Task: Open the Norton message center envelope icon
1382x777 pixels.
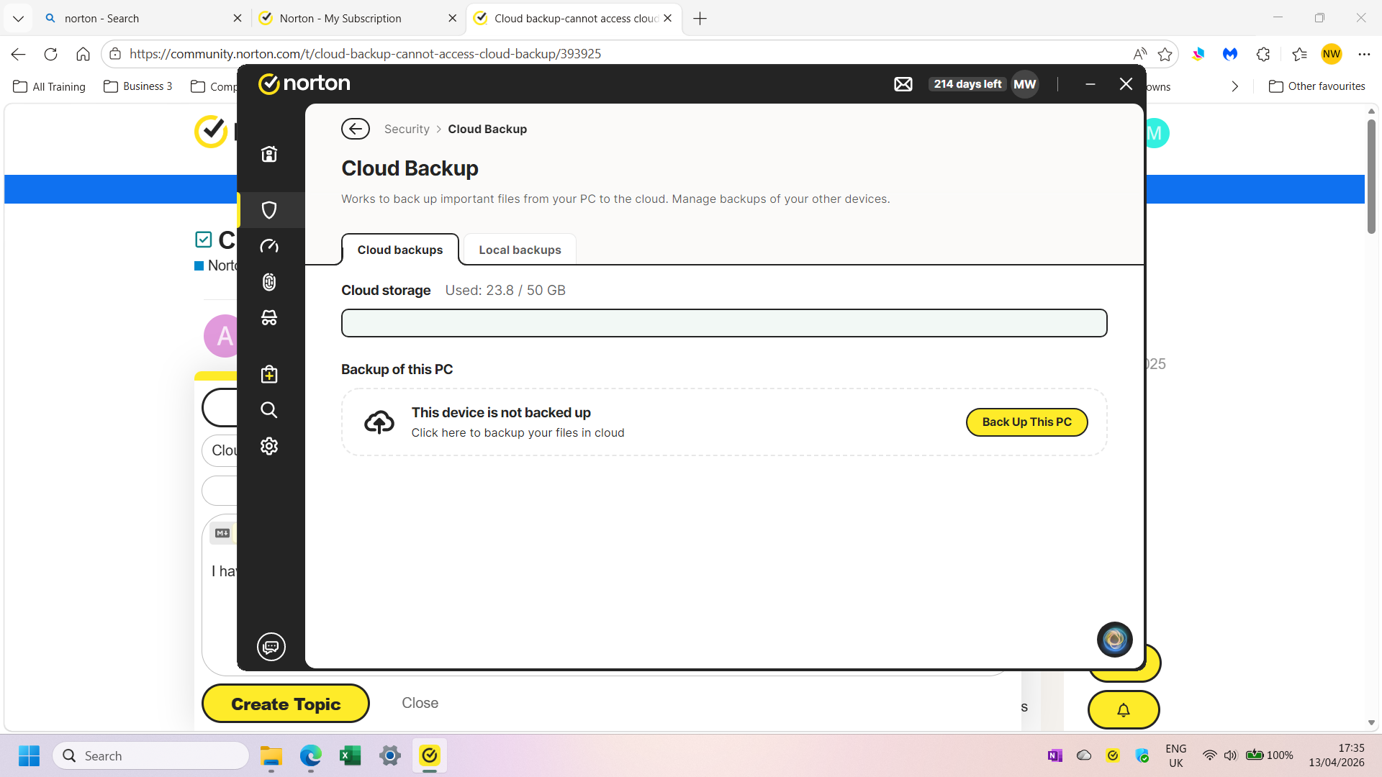Action: 903,84
